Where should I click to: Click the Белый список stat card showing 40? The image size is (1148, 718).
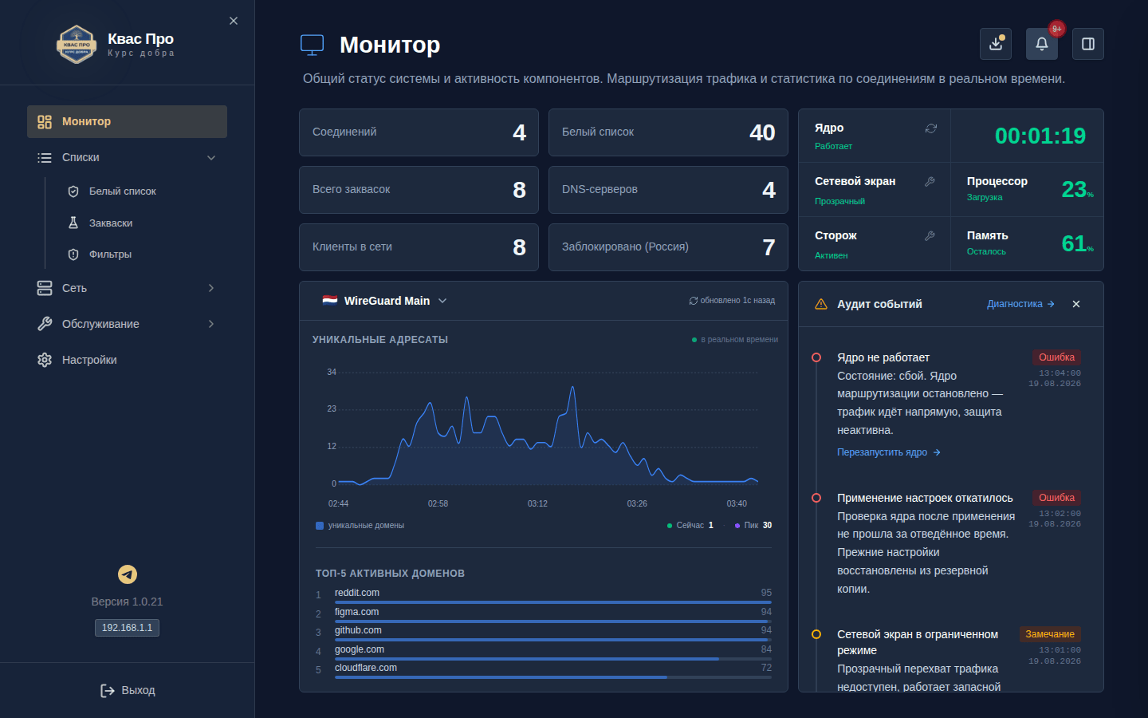[668, 132]
